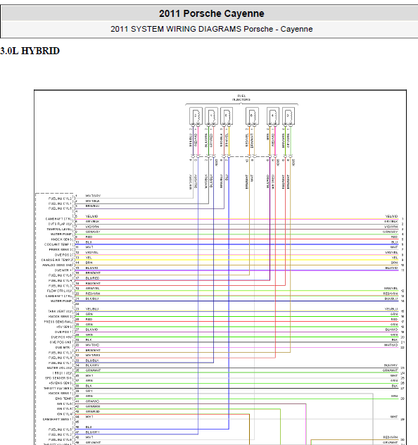Image resolution: width=418 pixels, height=445 pixels.
Task: Click the 'DVE POS 1' label
Action: click(x=64, y=332)
